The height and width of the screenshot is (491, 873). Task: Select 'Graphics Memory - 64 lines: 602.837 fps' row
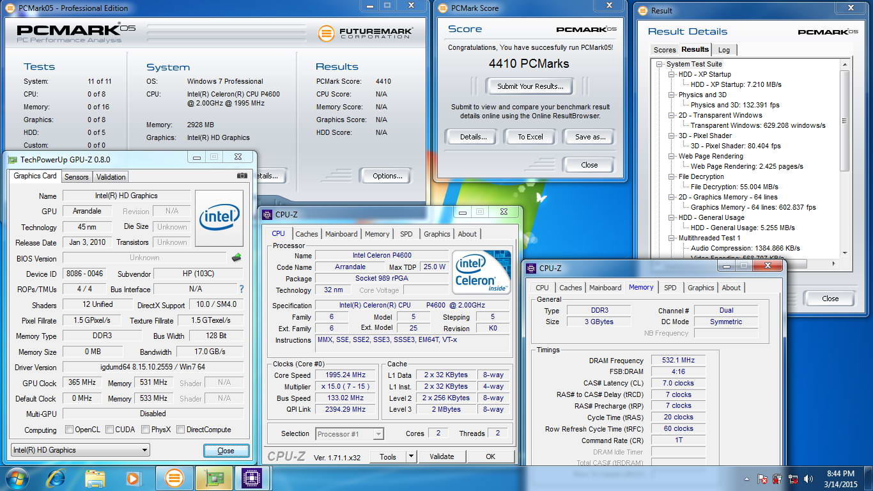[753, 207]
